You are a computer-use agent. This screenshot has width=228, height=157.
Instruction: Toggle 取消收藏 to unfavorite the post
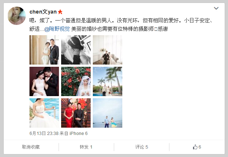point(31,147)
